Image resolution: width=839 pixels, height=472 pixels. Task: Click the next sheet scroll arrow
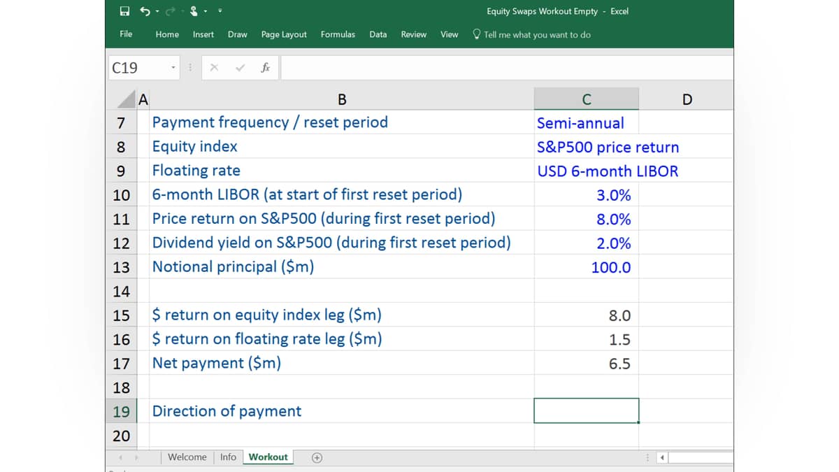point(137,458)
